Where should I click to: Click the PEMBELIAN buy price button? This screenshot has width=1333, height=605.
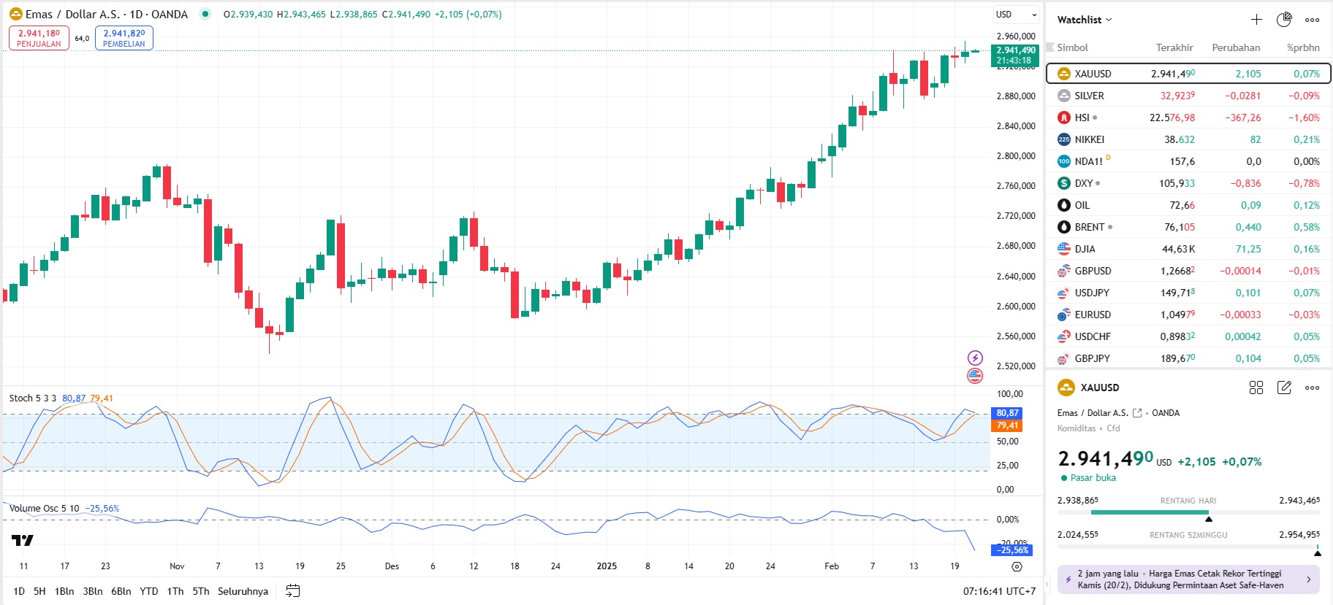[x=124, y=38]
